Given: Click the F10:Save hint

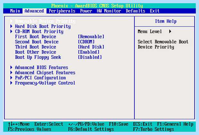Looking at the screenshot, I should [x=118, y=124].
